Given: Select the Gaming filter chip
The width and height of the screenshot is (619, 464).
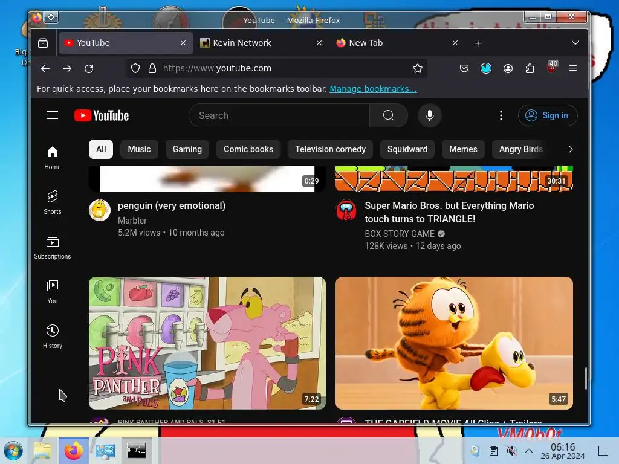Looking at the screenshot, I should 187,149.
